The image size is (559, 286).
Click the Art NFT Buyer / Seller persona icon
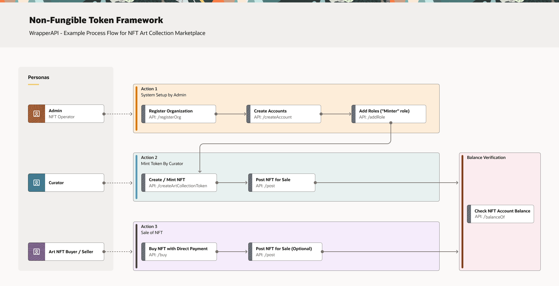point(37,252)
